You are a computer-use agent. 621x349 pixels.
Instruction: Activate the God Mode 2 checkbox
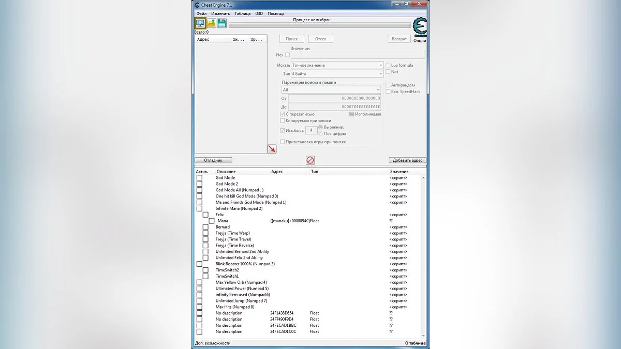(x=199, y=184)
